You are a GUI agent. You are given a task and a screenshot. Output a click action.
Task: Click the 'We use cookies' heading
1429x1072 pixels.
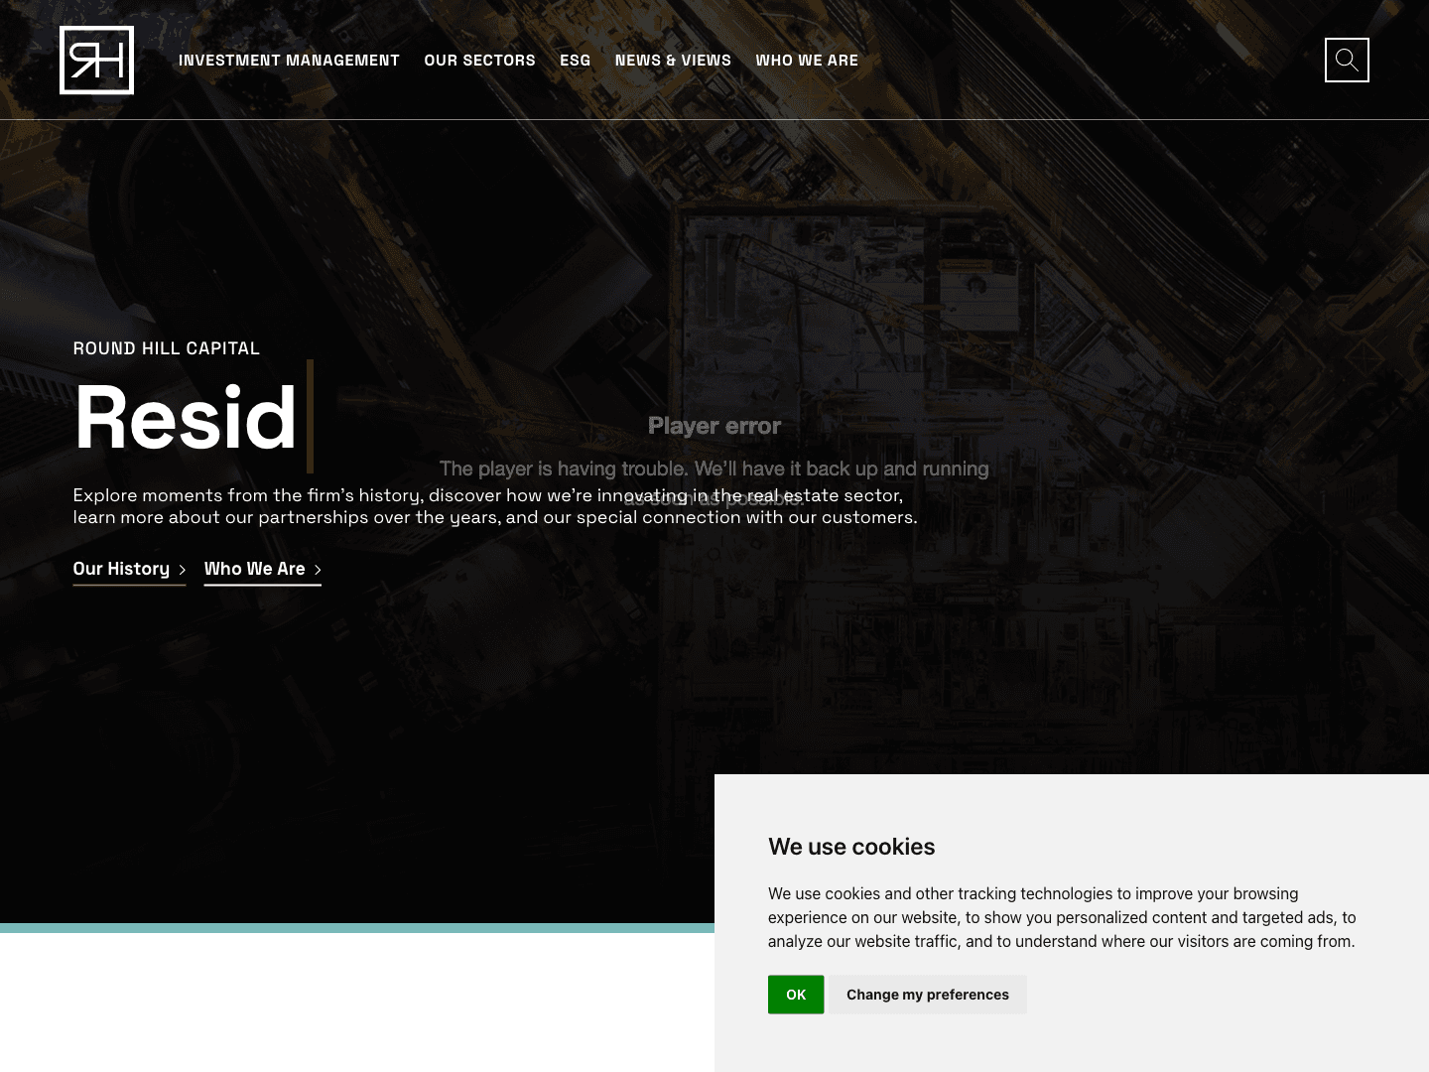(x=851, y=847)
